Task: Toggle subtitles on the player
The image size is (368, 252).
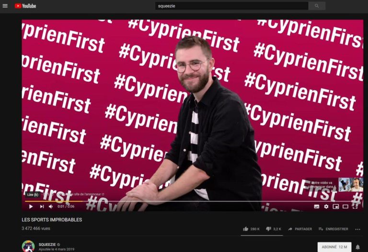Action: click(317, 207)
